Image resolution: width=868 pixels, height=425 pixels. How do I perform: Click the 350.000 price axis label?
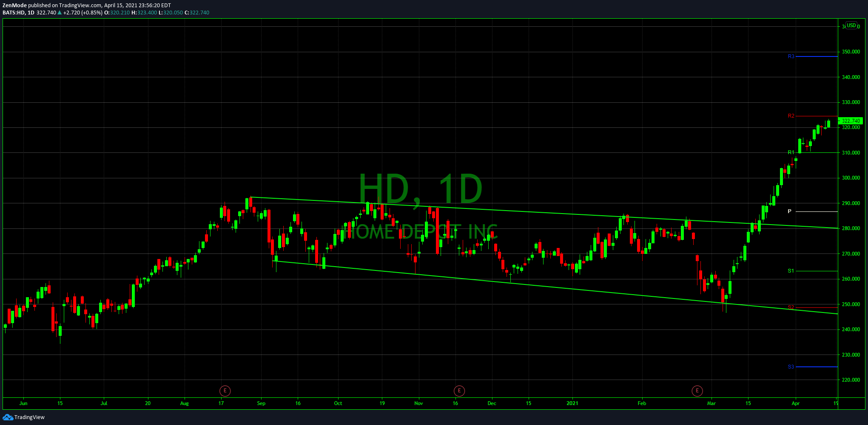pos(851,52)
